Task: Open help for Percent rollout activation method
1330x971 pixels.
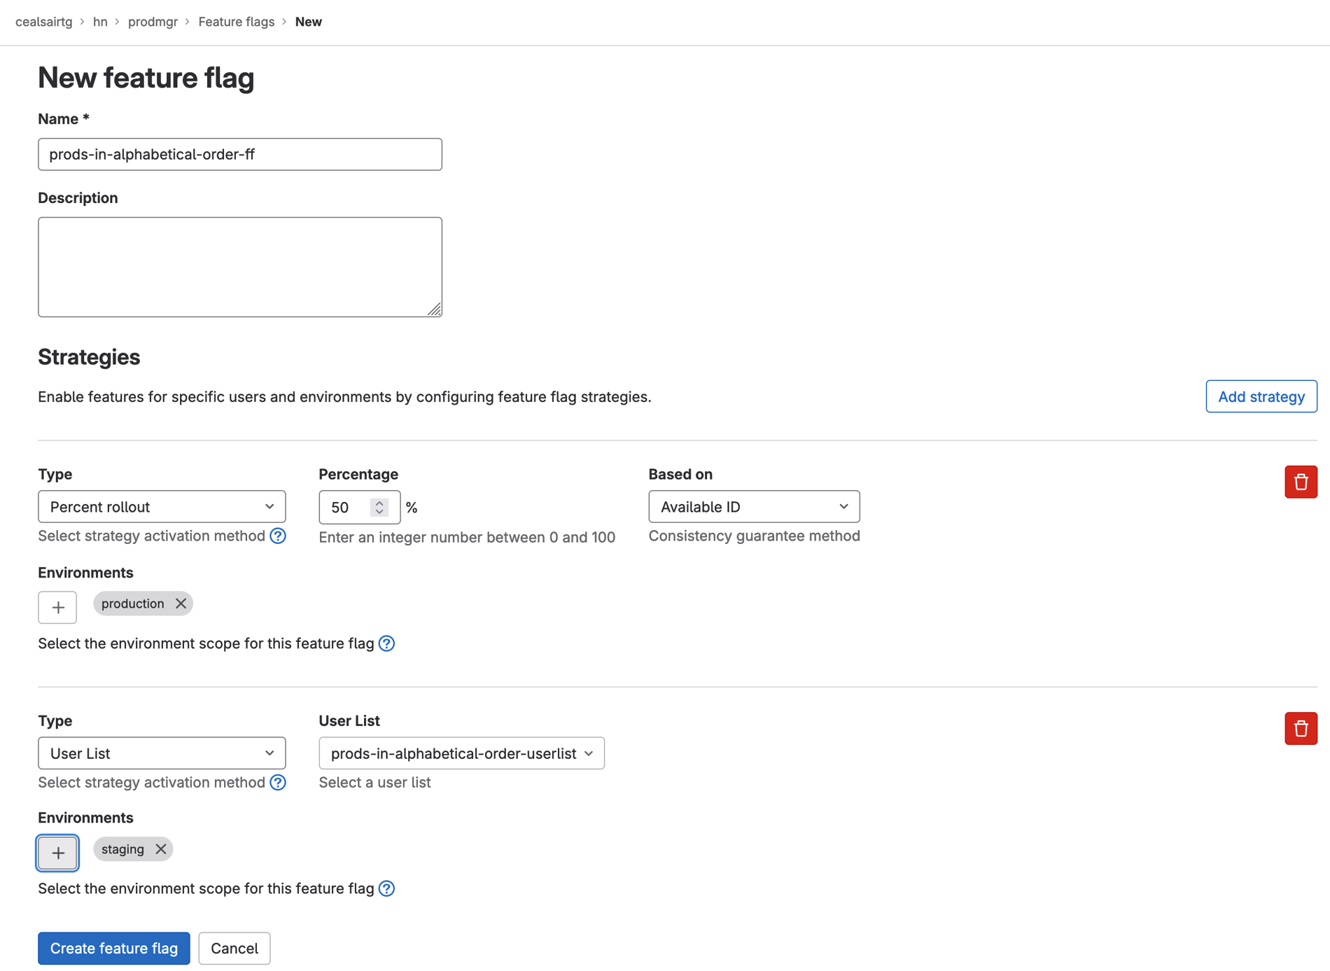Action: (x=278, y=536)
